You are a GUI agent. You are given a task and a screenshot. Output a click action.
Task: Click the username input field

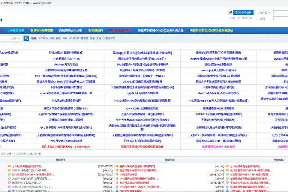tap(280, 13)
